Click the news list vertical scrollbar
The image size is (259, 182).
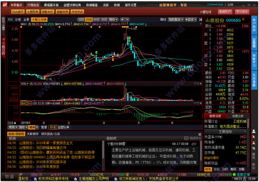point(103,149)
